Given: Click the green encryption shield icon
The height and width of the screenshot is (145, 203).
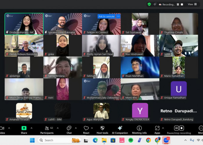Looking at the screenshot, I should tap(149, 4).
